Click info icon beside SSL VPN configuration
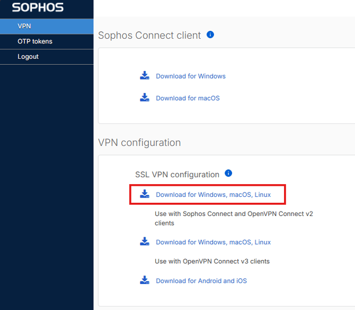Image resolution: width=355 pixels, height=310 pixels. (x=228, y=174)
